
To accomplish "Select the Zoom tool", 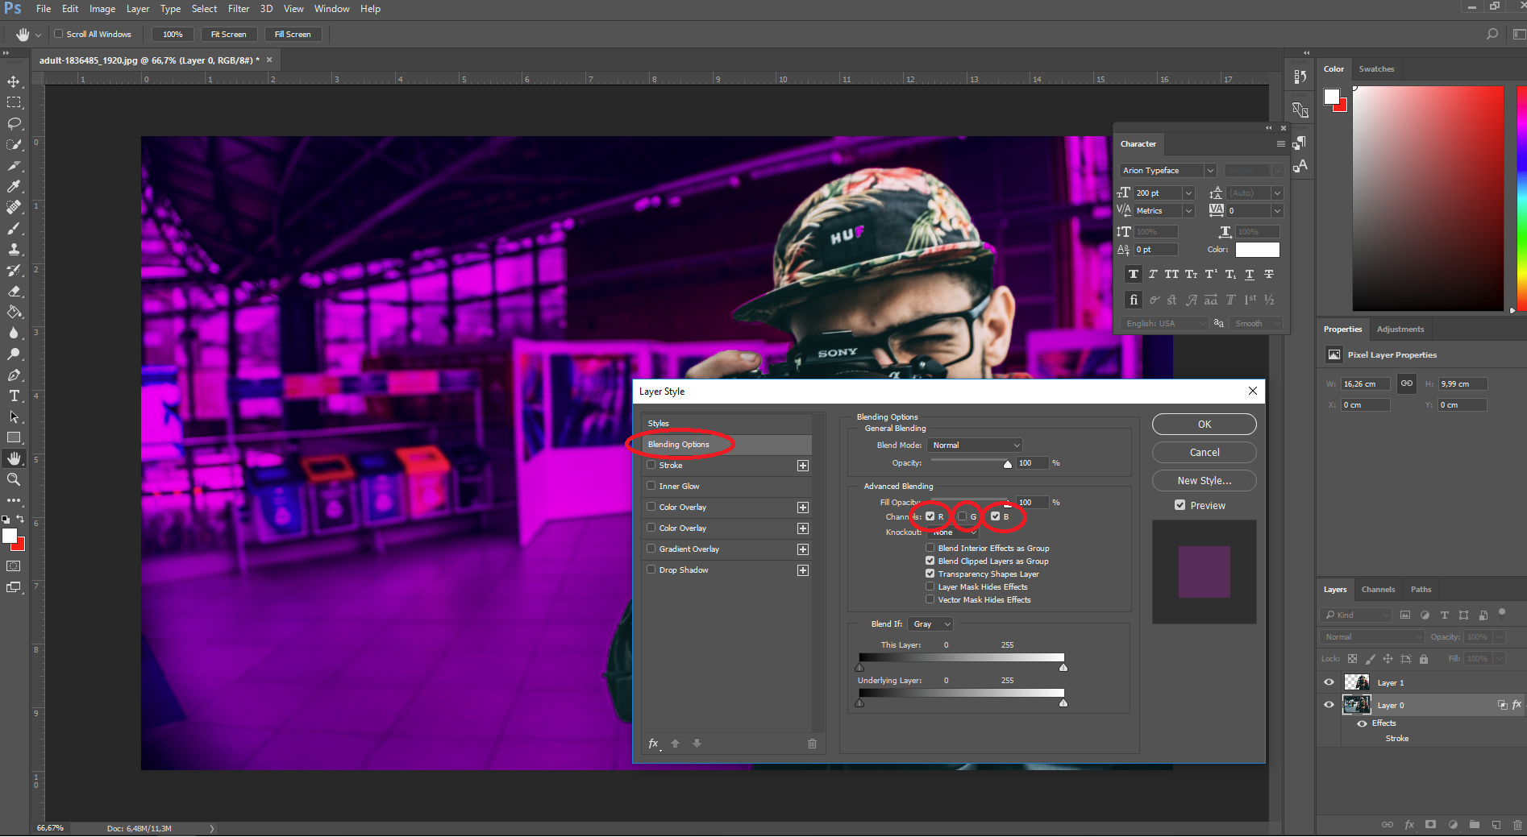I will (14, 479).
